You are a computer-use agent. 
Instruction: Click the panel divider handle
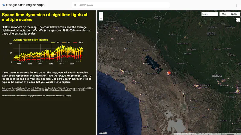pos(96,73)
